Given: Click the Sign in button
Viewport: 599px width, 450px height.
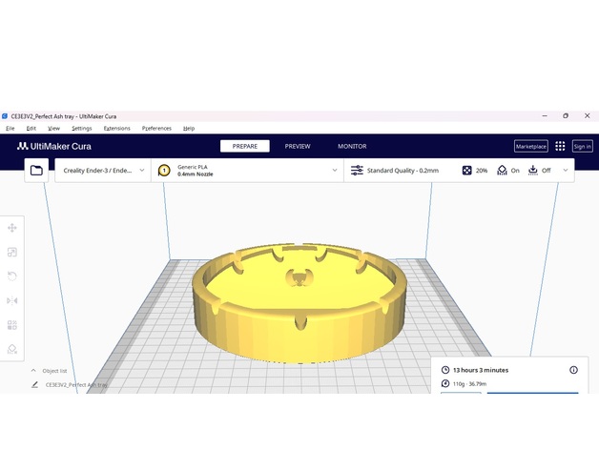Looking at the screenshot, I should pyautogui.click(x=582, y=147).
